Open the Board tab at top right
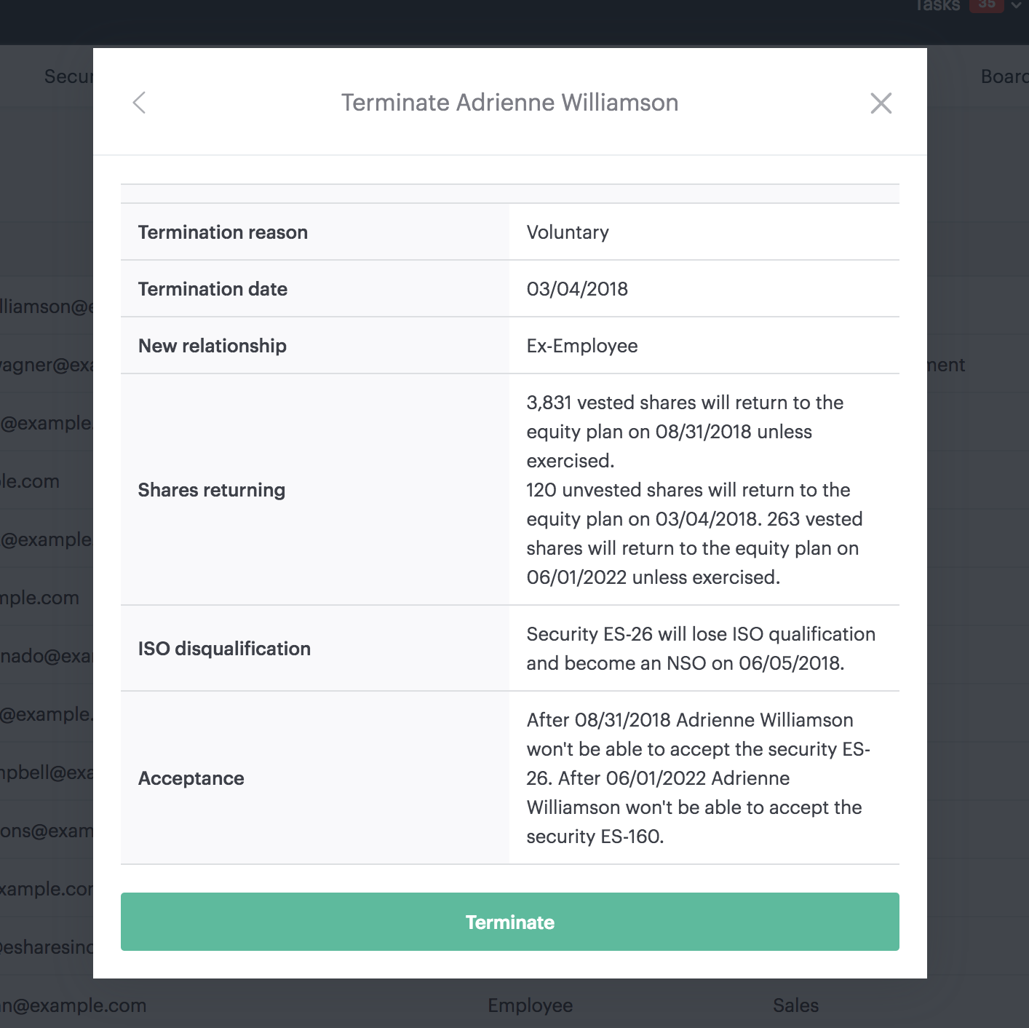The height and width of the screenshot is (1028, 1029). pyautogui.click(x=1004, y=76)
